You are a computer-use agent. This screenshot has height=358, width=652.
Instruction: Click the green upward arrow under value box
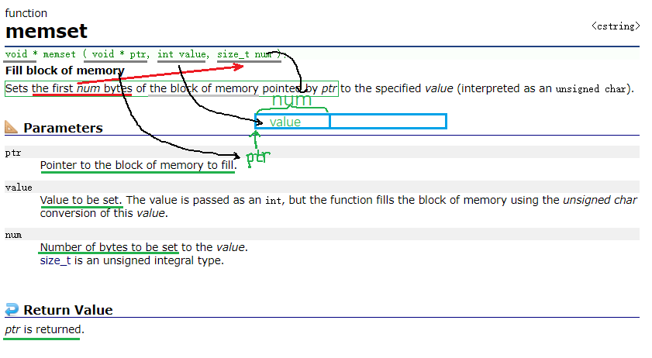(x=256, y=139)
